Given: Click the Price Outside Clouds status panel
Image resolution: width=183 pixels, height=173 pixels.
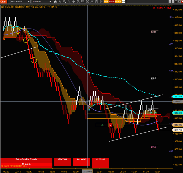Looking at the screenshot, I should (26, 160).
